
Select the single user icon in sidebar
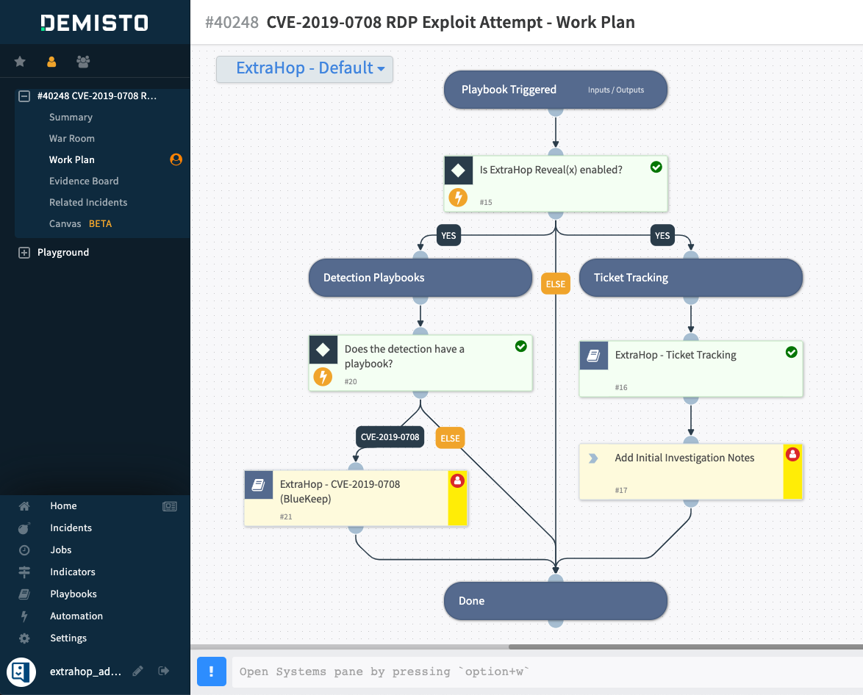[51, 62]
